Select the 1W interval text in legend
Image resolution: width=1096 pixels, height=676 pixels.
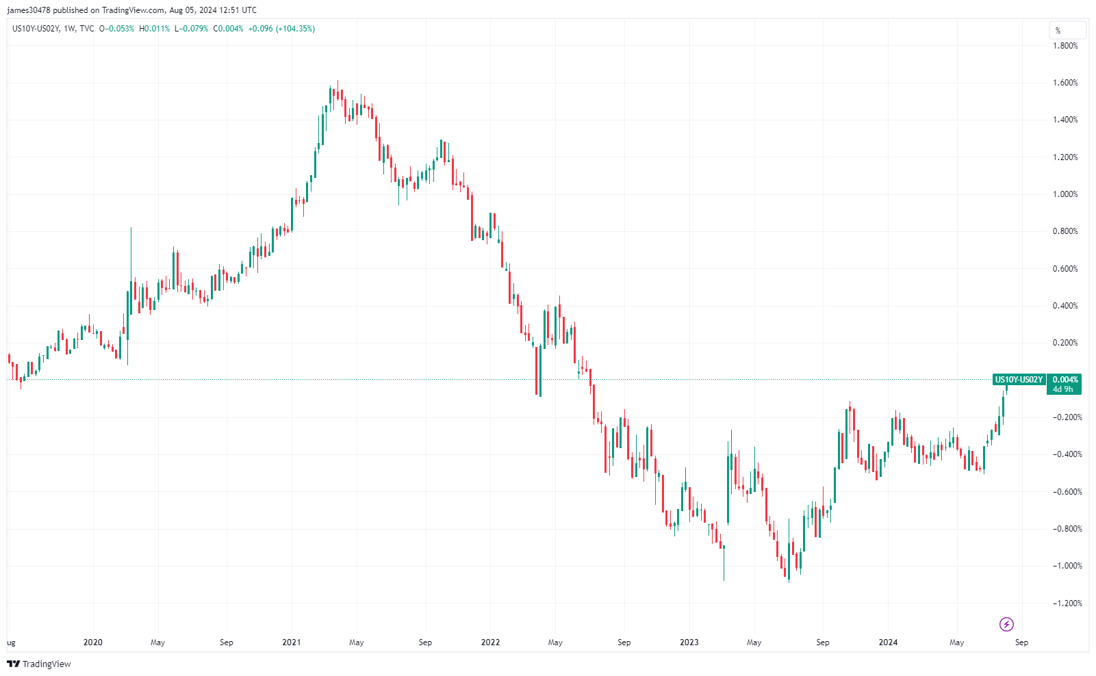coord(69,29)
